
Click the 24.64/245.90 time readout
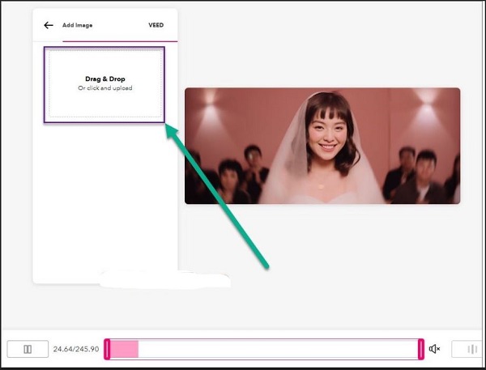click(76, 349)
